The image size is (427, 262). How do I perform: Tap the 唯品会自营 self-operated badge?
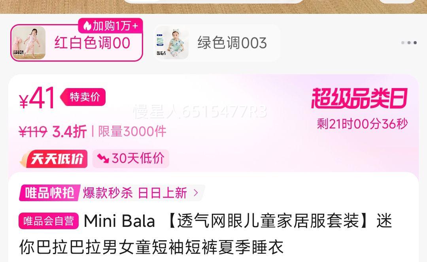[49, 221]
